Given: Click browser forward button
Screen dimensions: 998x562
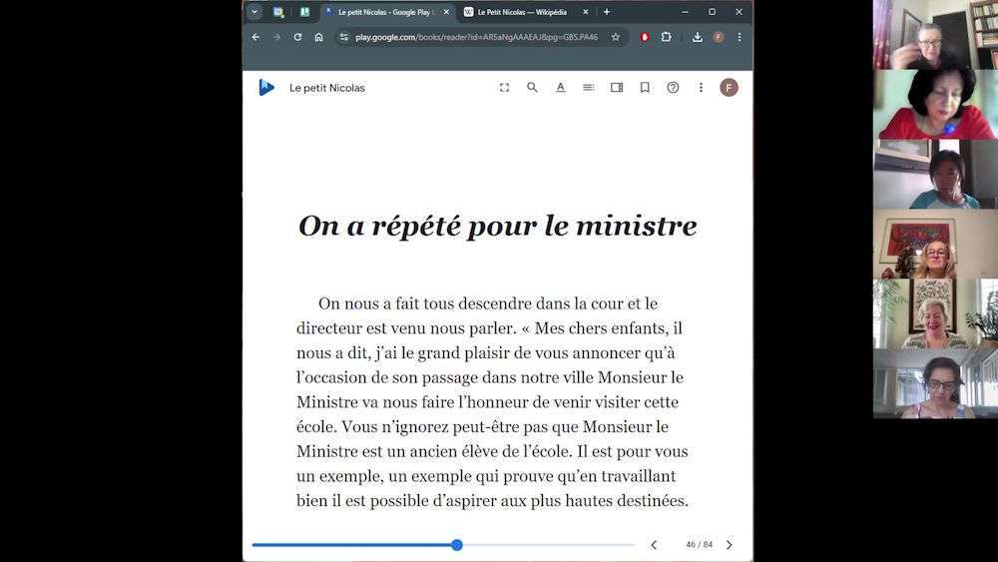Looking at the screenshot, I should pos(276,37).
